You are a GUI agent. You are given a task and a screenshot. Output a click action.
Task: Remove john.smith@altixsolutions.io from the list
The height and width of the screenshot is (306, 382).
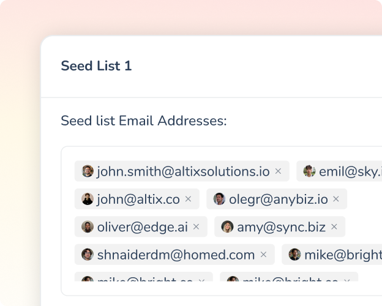coord(278,171)
